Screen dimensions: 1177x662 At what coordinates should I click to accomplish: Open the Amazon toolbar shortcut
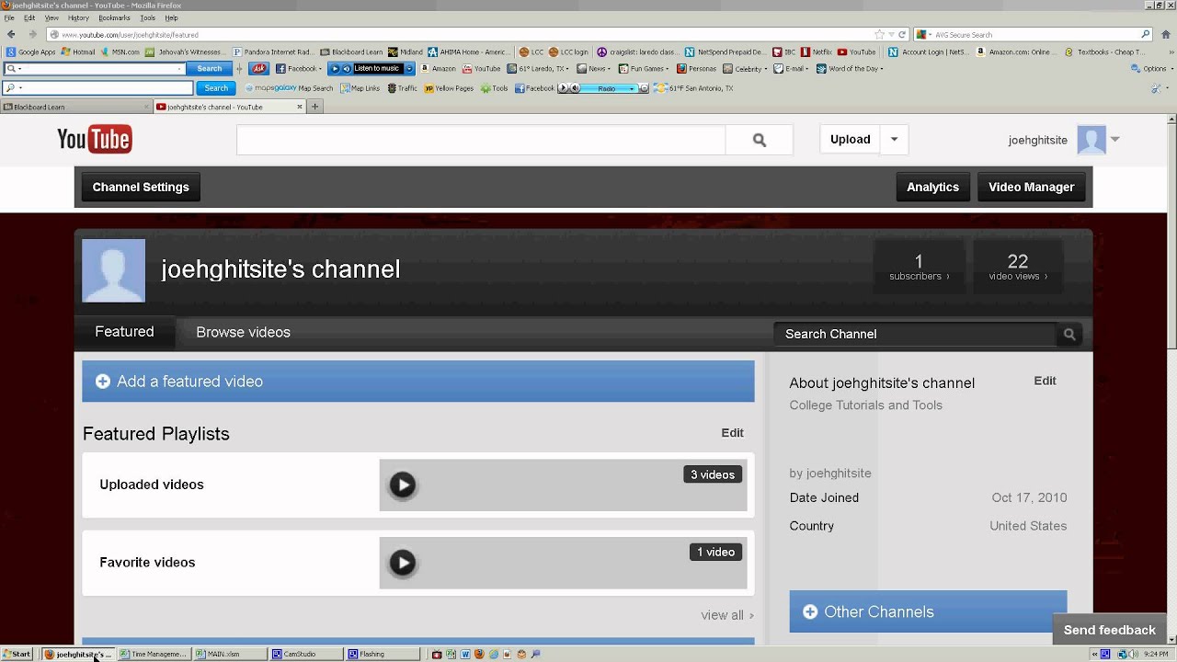(x=438, y=69)
